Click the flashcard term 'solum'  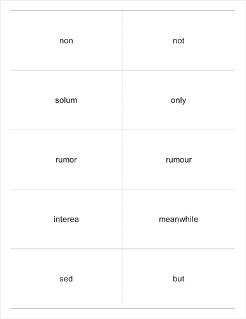point(66,100)
